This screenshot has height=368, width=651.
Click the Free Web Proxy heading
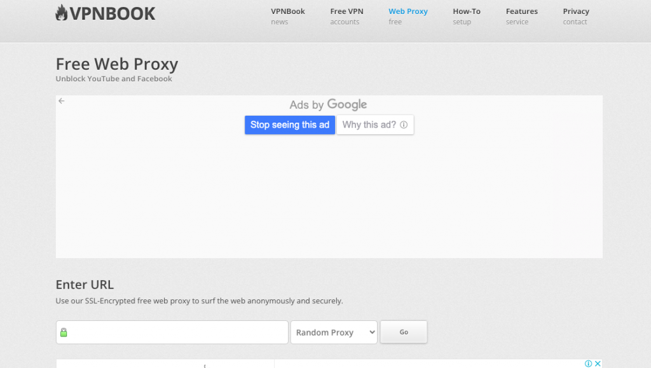pos(117,64)
